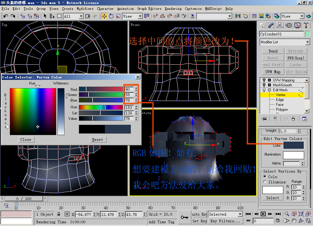Open the Customize menu
This screenshot has width=313, height=226.
[193, 9]
